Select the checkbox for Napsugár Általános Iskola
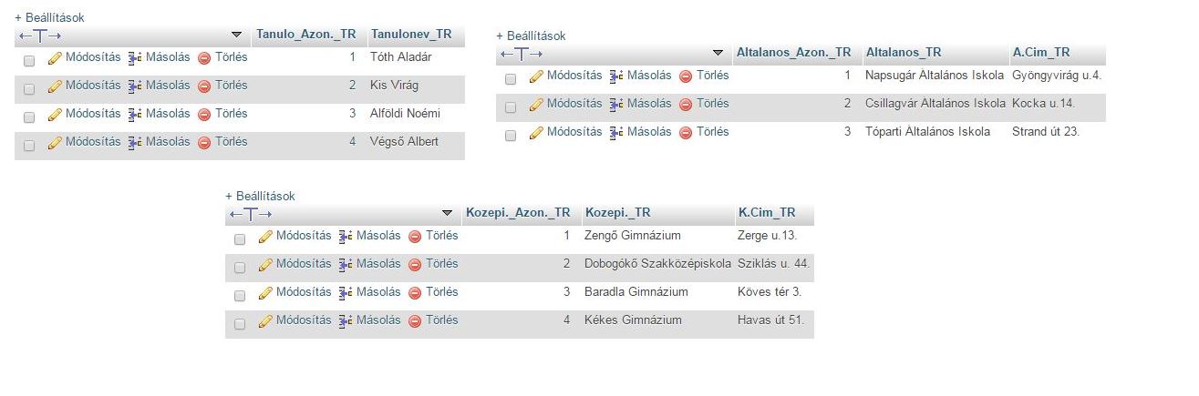Screen dimensions: 1199x396 [511, 79]
